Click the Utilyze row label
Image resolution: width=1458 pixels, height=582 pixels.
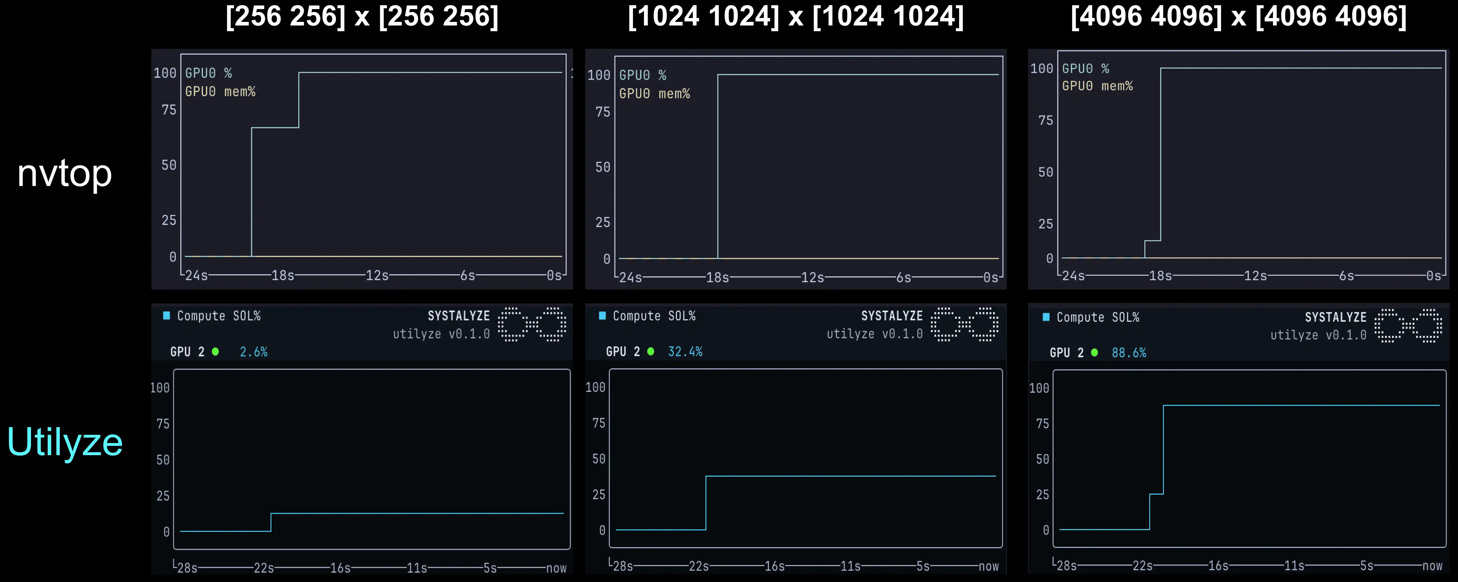coord(64,442)
